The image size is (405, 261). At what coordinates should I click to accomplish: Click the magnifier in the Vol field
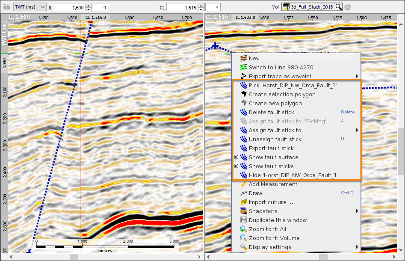pos(338,7)
